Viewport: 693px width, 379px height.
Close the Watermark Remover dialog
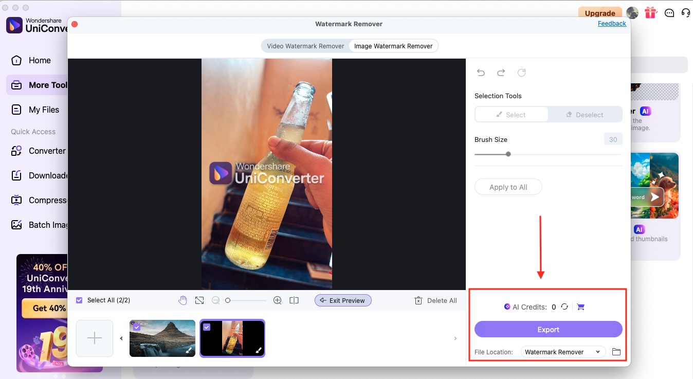[x=75, y=24]
